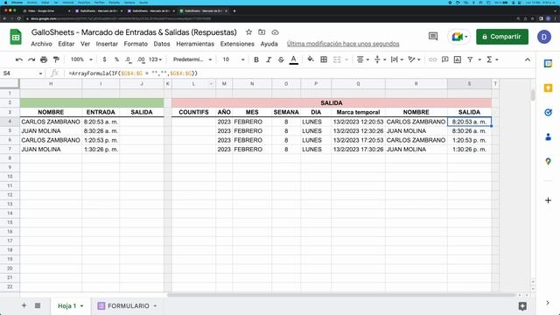Select the Paint format tool

(56, 59)
